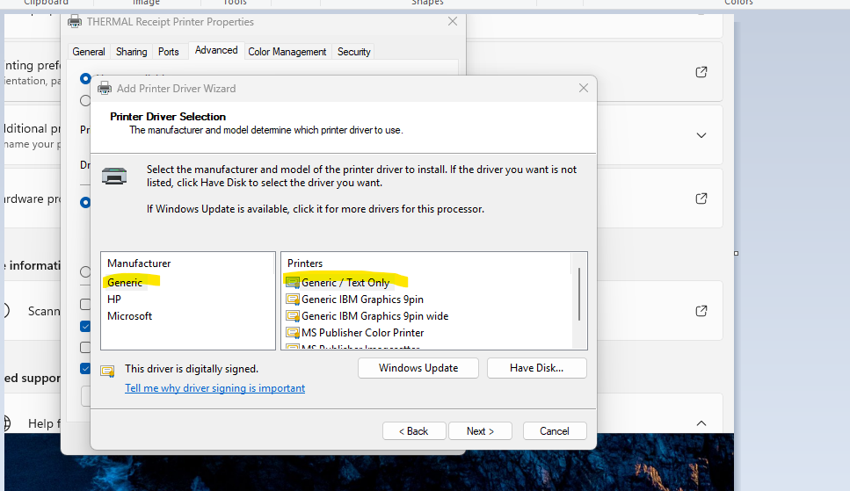Click the printer icon beside the instructions
Image resolution: width=850 pixels, height=491 pixels.
click(x=114, y=177)
